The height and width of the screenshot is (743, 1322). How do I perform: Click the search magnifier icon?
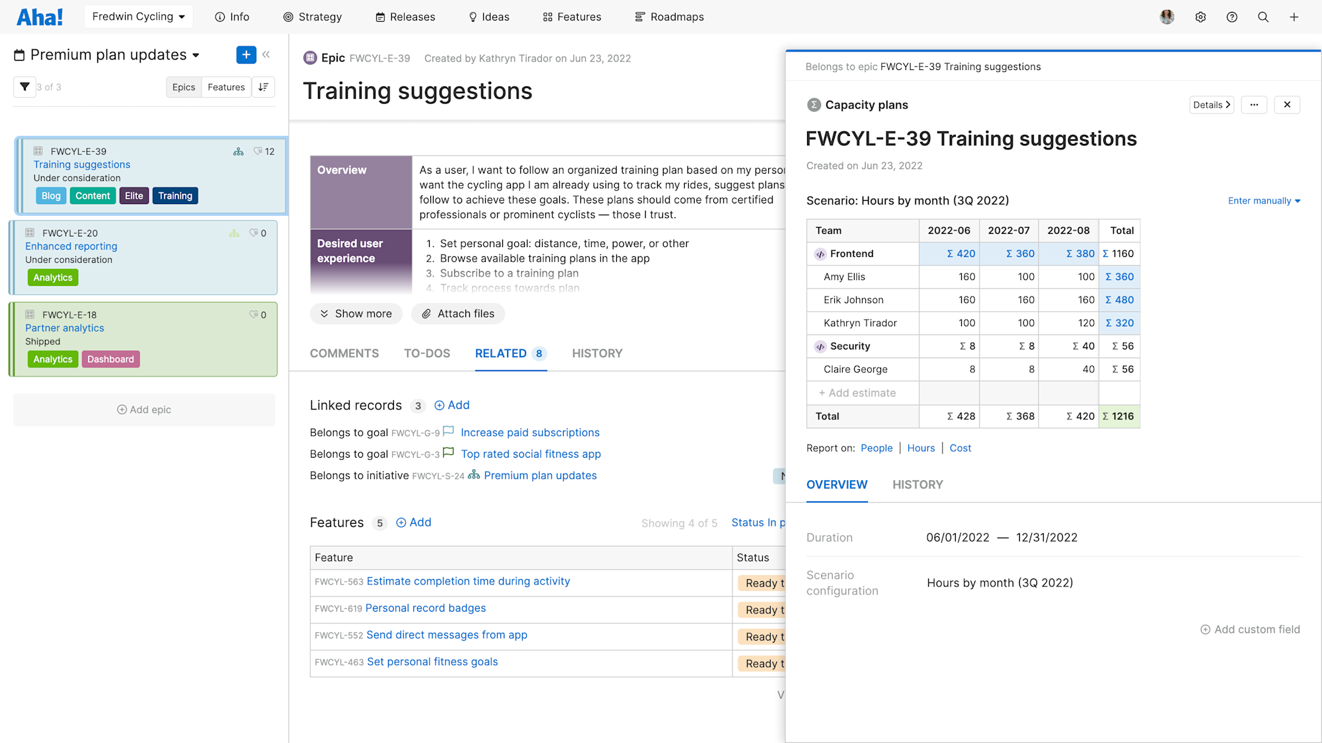(x=1263, y=17)
